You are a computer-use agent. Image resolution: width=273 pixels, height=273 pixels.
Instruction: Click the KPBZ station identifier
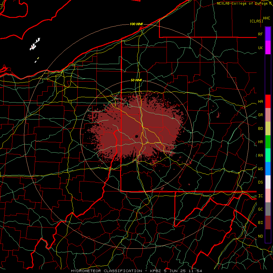tap(156, 271)
